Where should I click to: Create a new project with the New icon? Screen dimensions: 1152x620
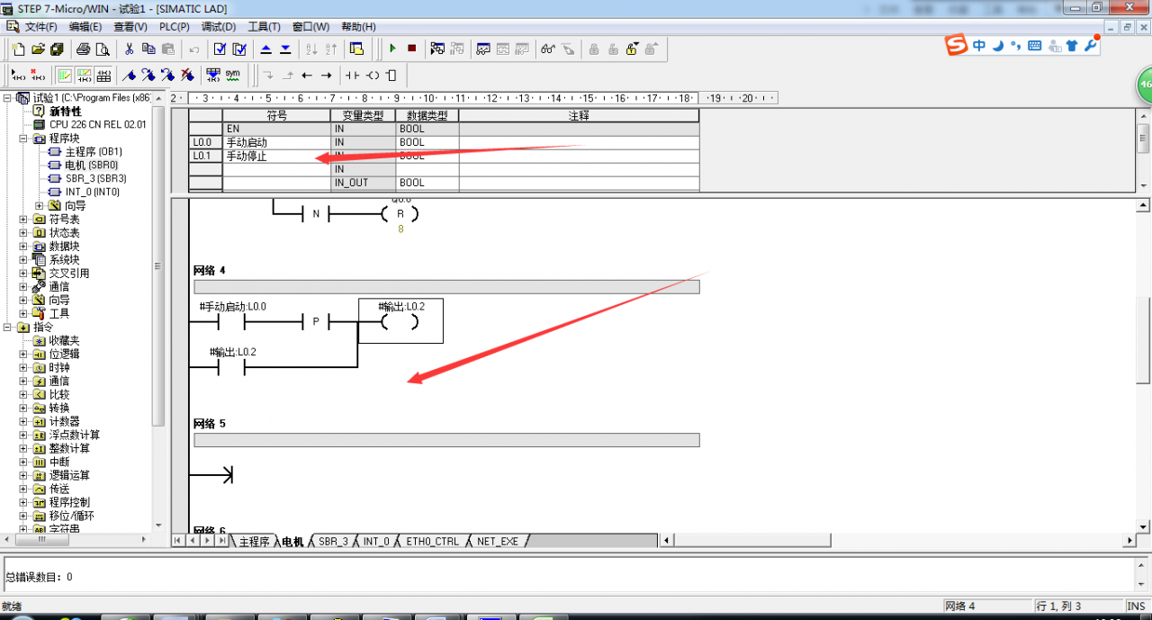tap(18, 49)
